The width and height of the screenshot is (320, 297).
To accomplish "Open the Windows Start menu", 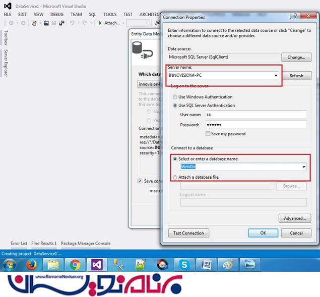I will tap(9, 265).
